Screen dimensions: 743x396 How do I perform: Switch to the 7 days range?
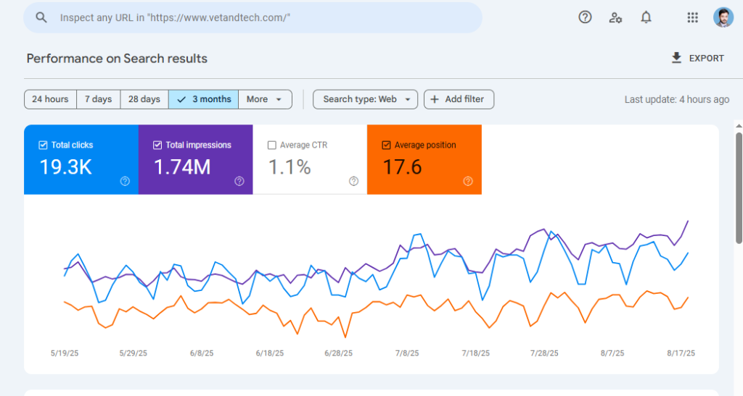pos(98,99)
